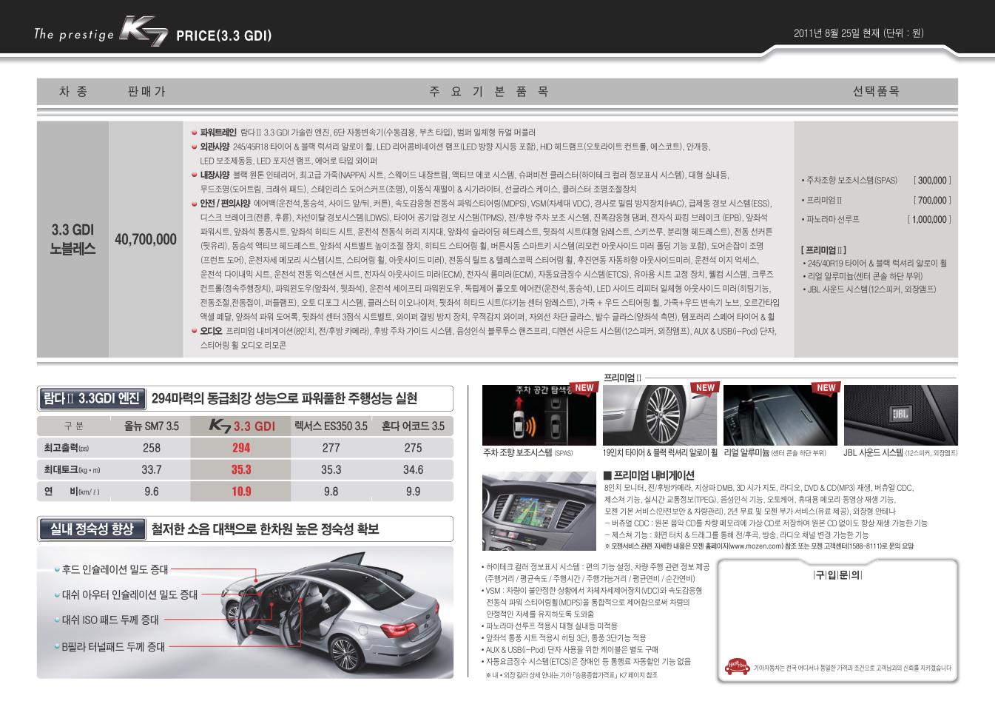Open the 주차 조향 보조시스템 SPAS thumbnail
This screenshot has height=704, width=995.
pyautogui.click(x=539, y=415)
